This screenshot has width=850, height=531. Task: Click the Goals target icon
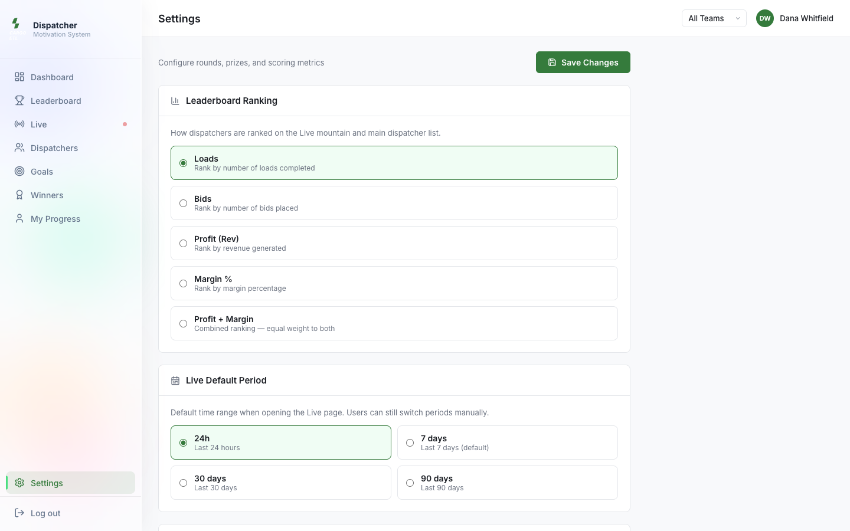[x=19, y=171]
